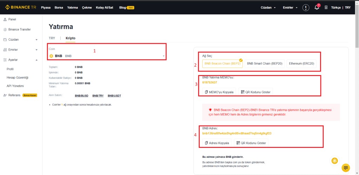Click the Cüzdan wallet sidebar icon
This screenshot has height=175, width=359.
coord(5,40)
